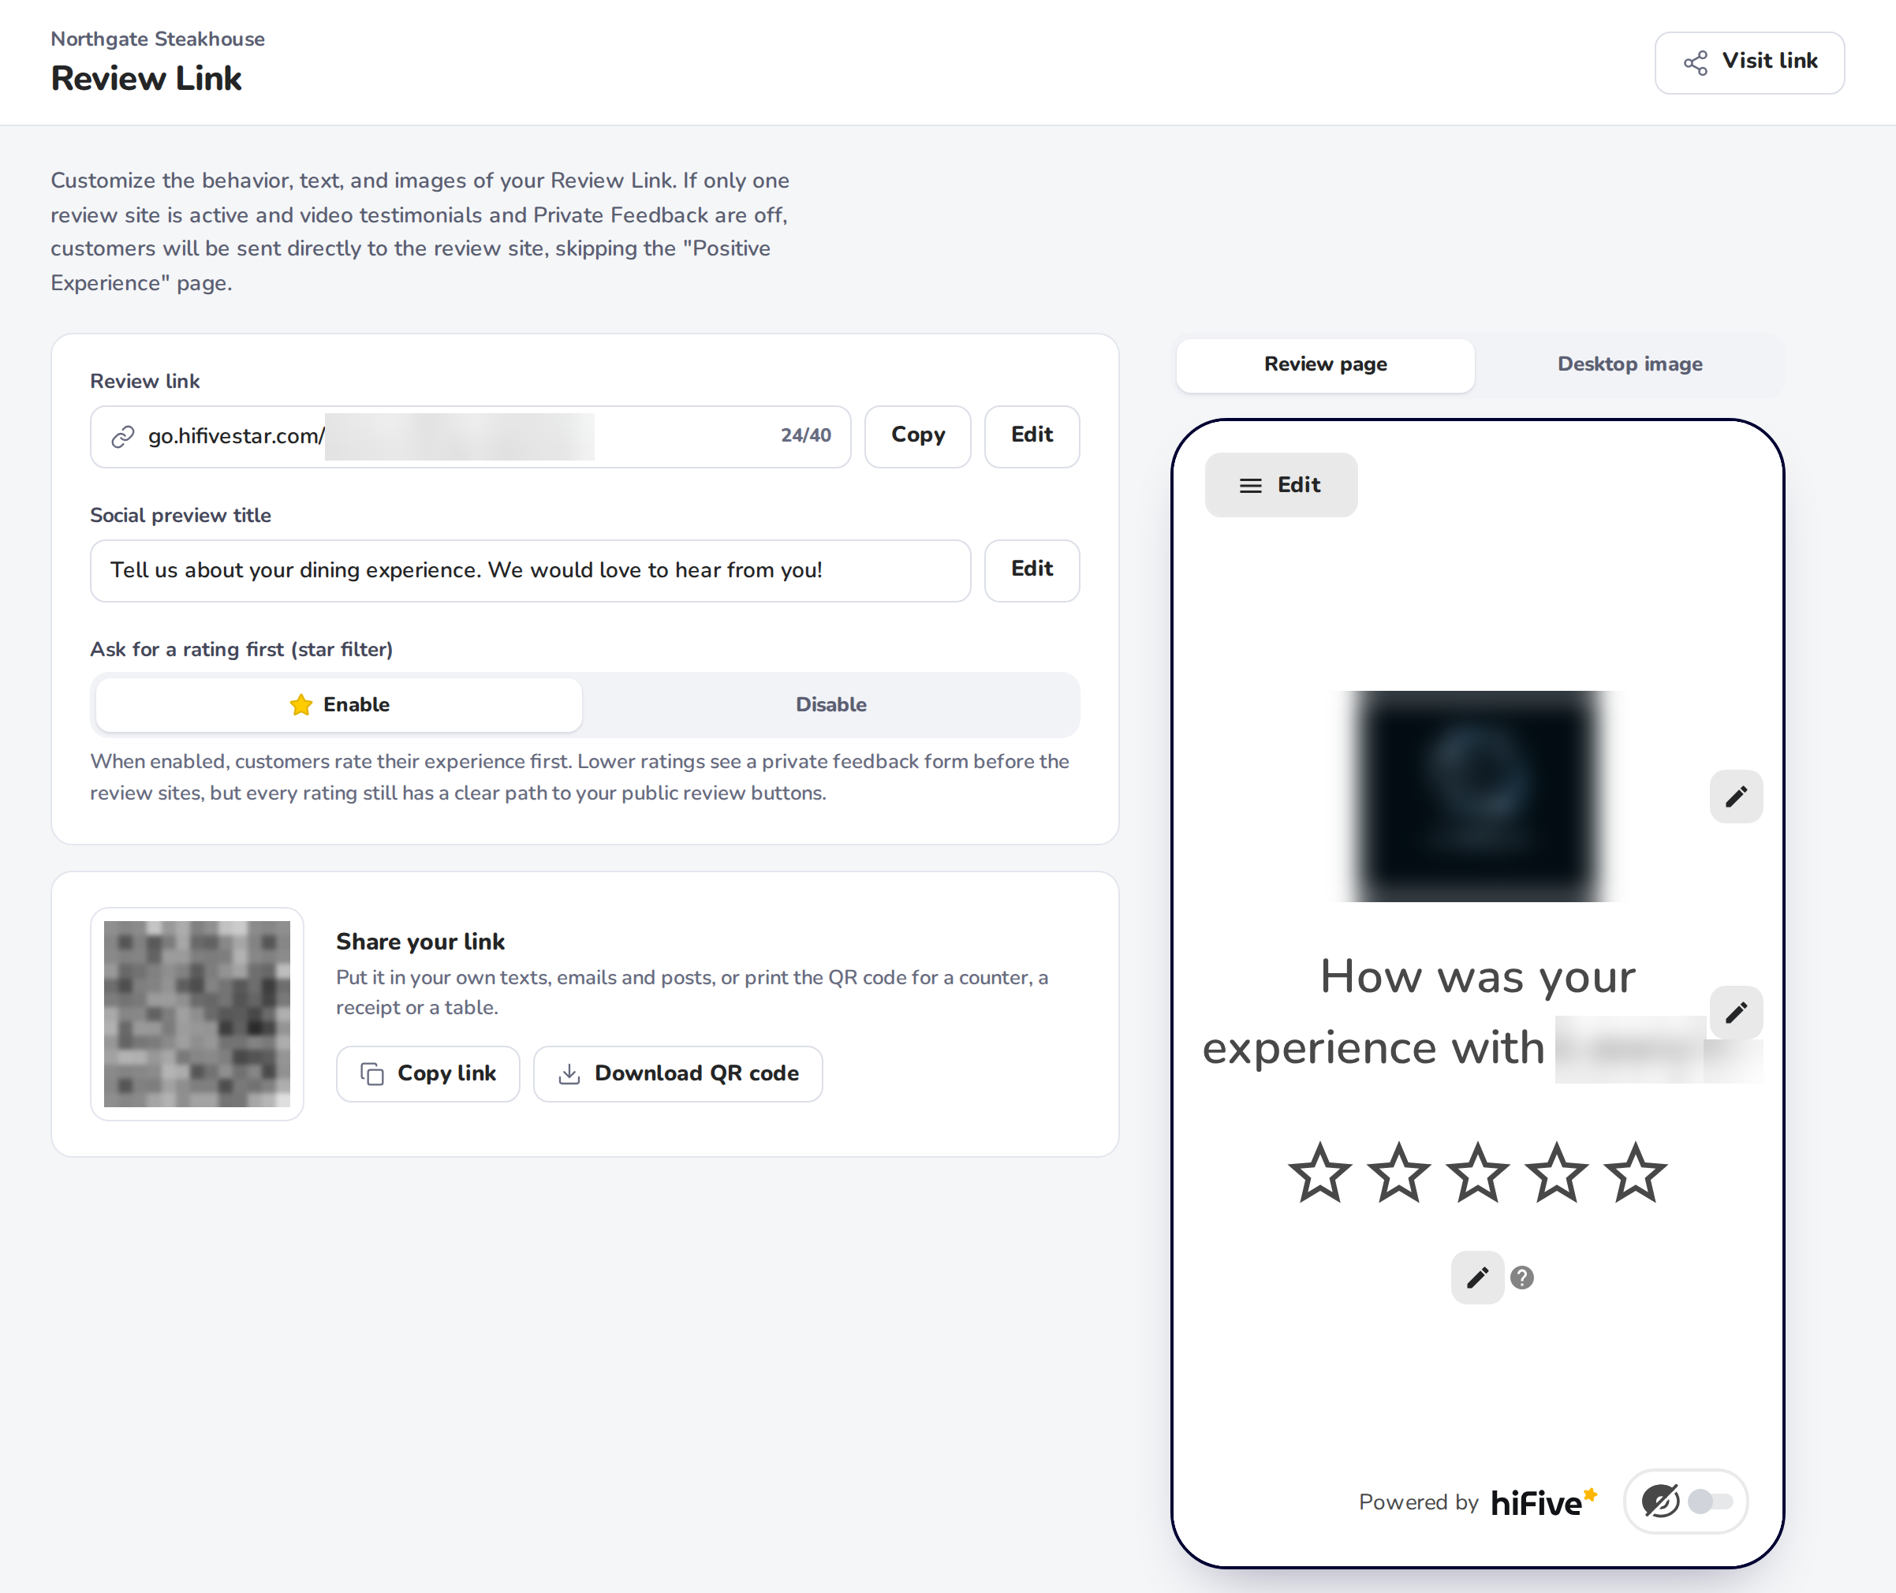
Task: Click the Visit link button
Action: pyautogui.click(x=1749, y=62)
